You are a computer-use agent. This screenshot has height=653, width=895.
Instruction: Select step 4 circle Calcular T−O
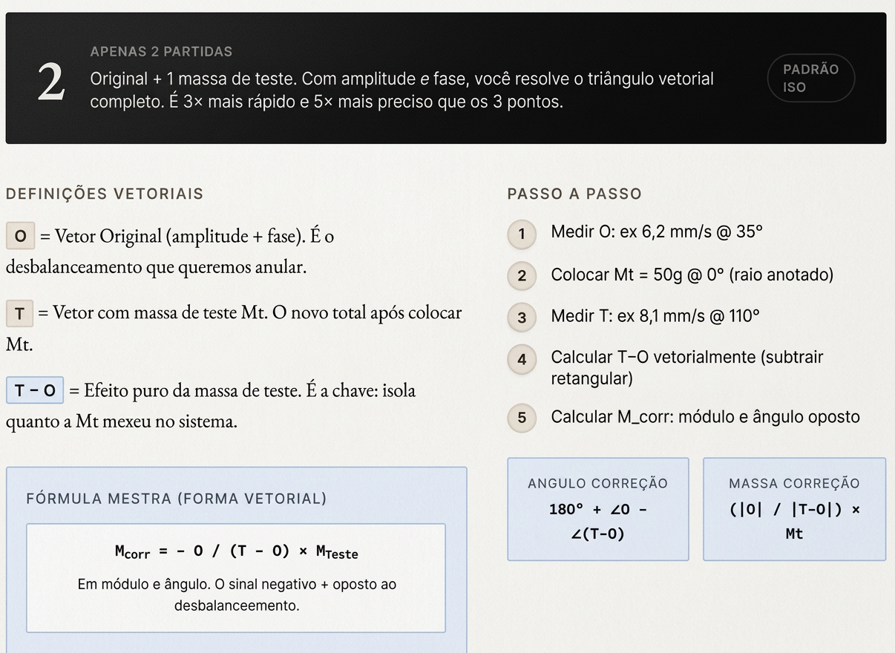coord(522,359)
